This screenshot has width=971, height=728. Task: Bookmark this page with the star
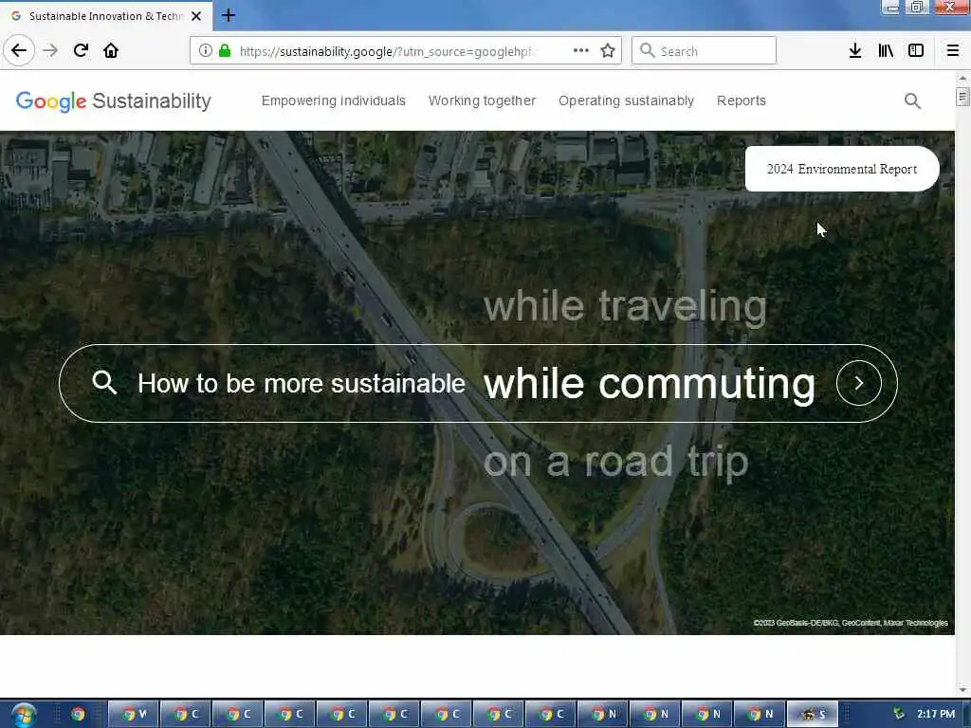click(x=608, y=51)
